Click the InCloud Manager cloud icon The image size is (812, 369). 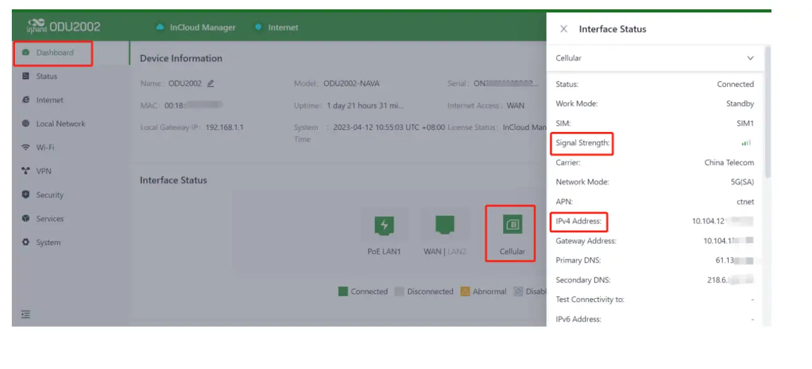160,27
